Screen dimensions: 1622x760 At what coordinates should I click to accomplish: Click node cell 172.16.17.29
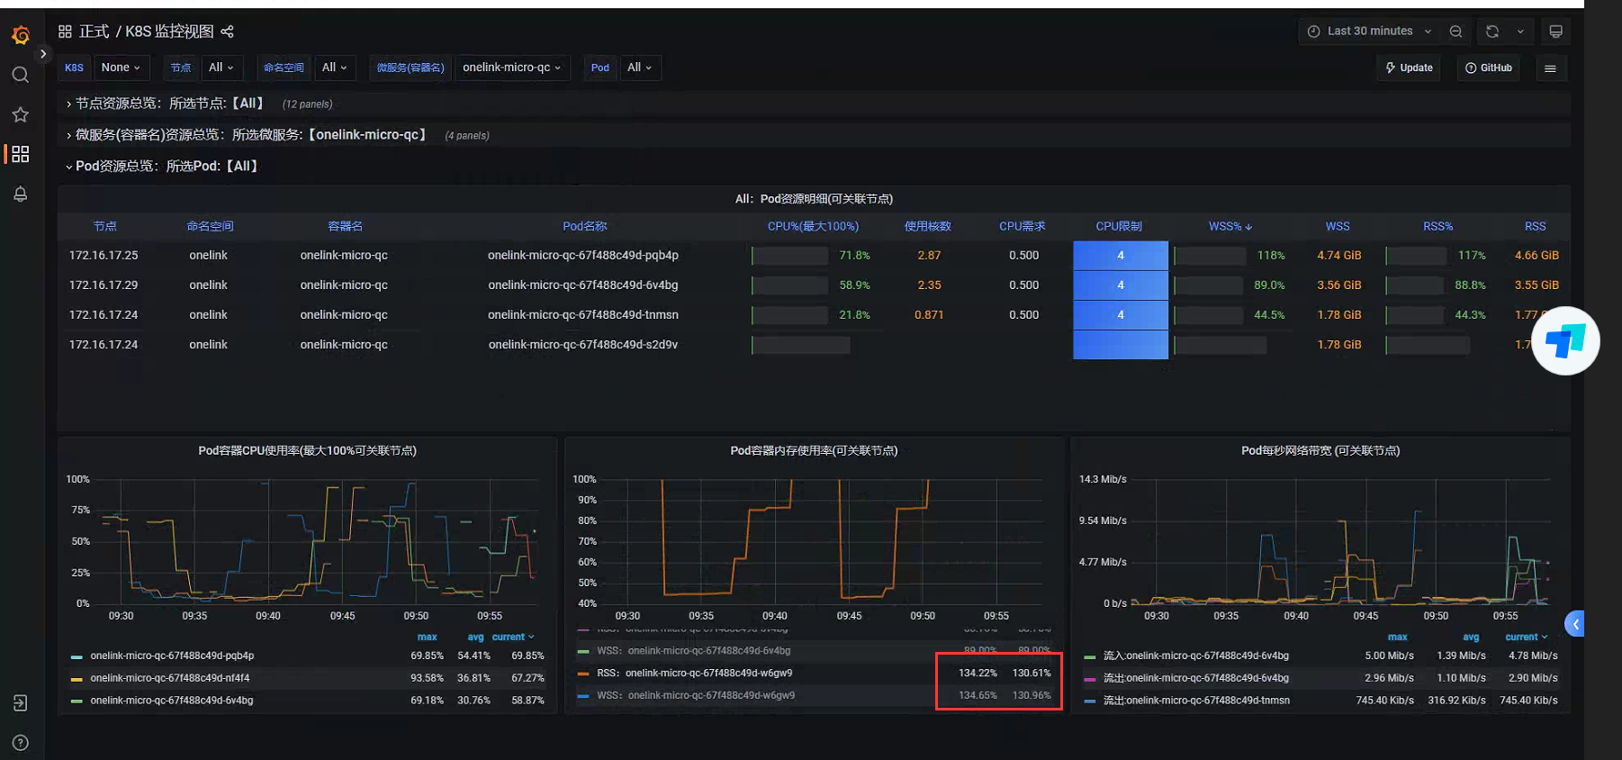(x=104, y=285)
